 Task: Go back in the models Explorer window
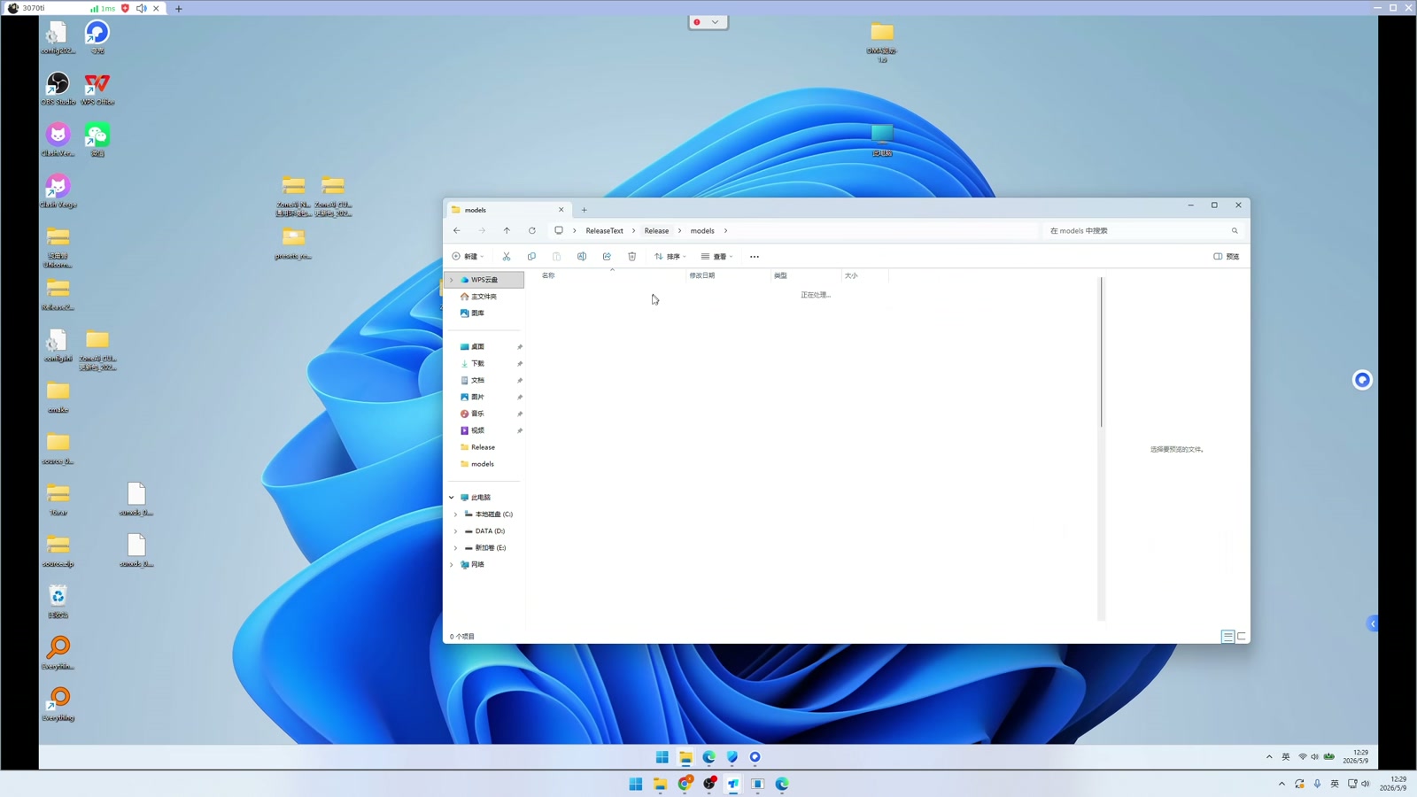pyautogui.click(x=457, y=231)
